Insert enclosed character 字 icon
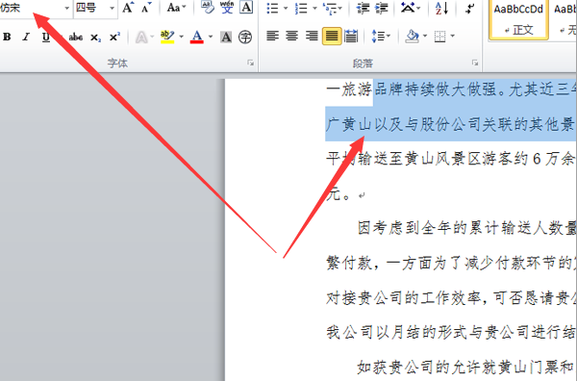577x381 pixels. click(245, 37)
